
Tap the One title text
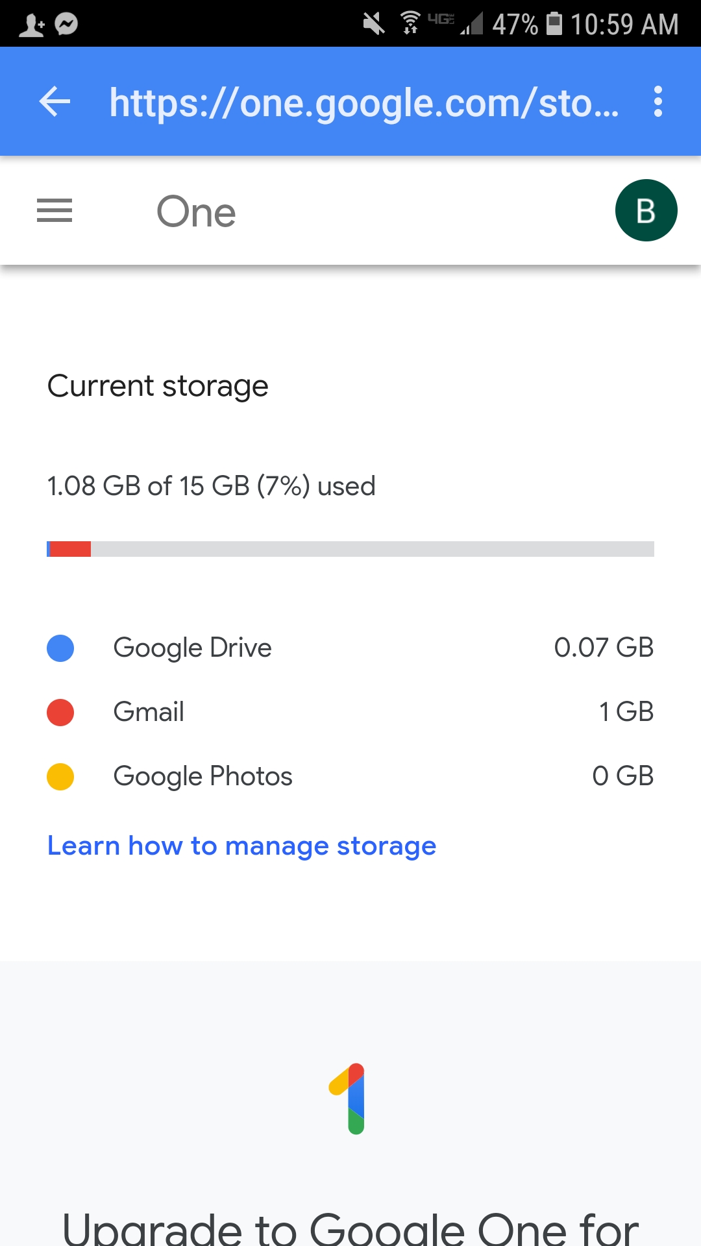coord(196,212)
